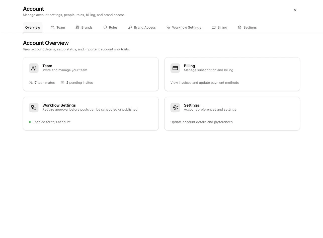323x238 pixels.
Task: Click the small teammates count icon
Action: [31, 83]
